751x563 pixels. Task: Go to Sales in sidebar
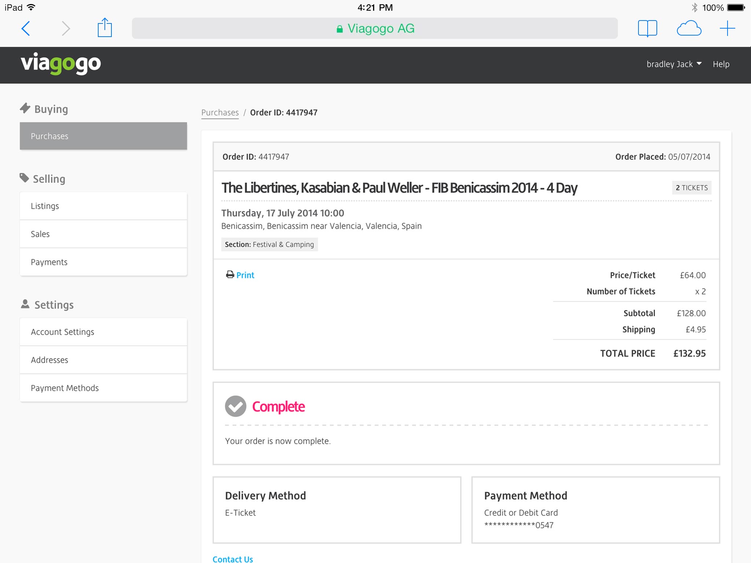(103, 234)
